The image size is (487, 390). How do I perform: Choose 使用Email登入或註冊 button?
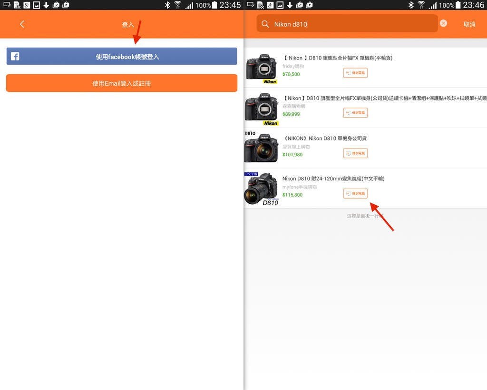click(x=121, y=83)
